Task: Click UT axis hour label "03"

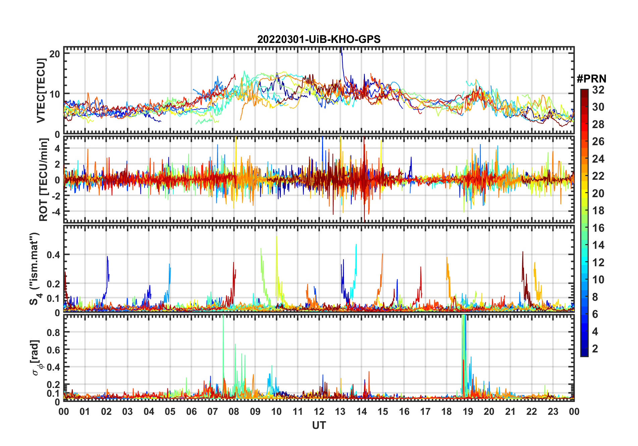Action: pos(127,411)
